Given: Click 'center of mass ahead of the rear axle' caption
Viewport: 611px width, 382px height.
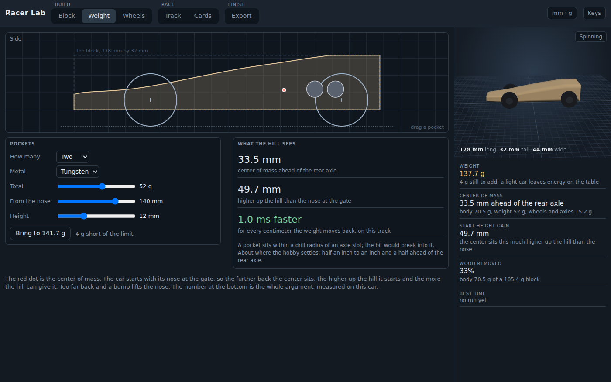Looking at the screenshot, I should click(x=287, y=171).
